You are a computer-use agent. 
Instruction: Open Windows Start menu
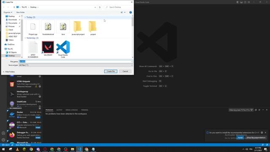coord(3,149)
